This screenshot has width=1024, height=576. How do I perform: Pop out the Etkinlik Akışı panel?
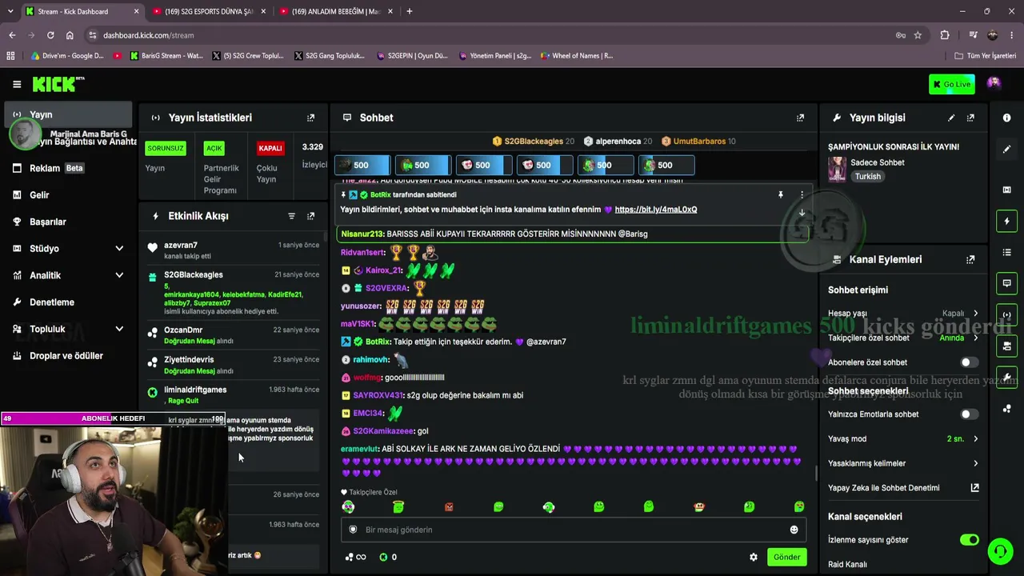[x=311, y=216]
